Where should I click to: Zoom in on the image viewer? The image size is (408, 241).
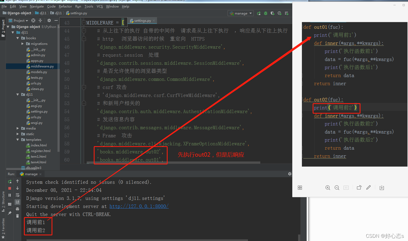point(328,188)
